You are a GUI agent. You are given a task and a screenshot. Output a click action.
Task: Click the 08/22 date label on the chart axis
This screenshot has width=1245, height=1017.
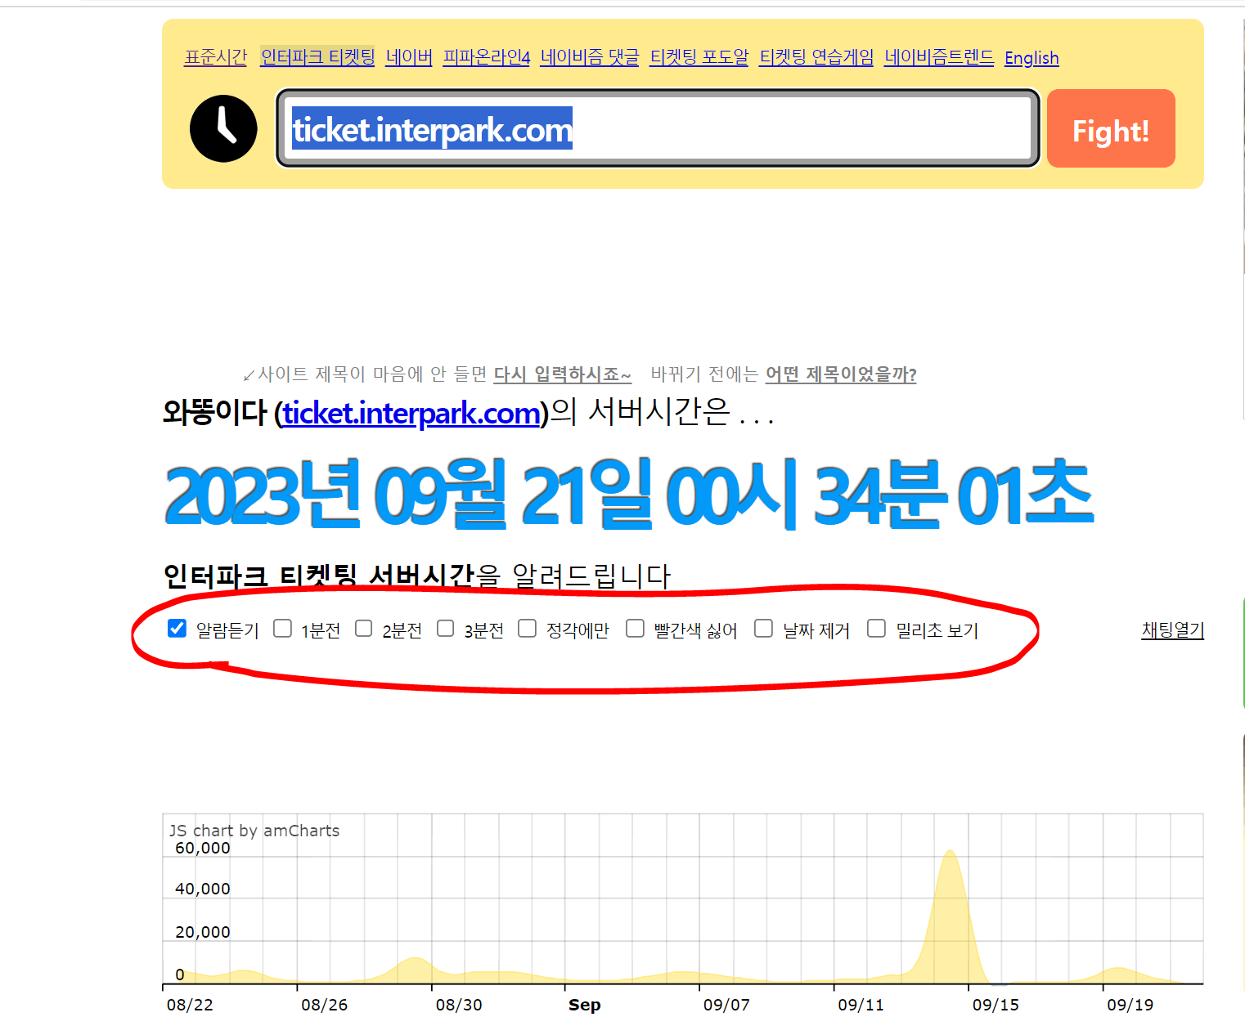click(190, 1005)
